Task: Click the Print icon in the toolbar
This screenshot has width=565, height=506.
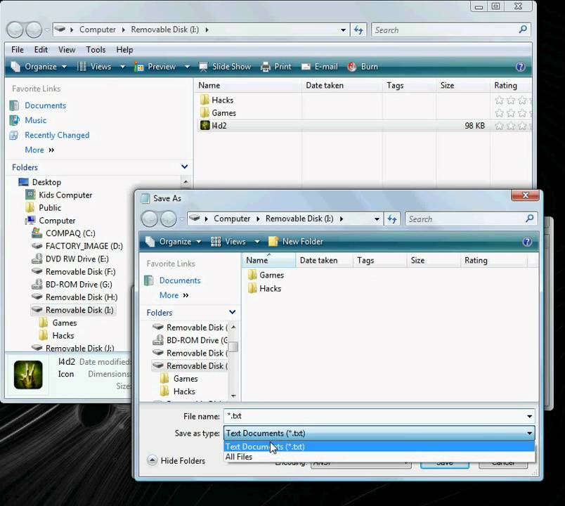Action: 277,67
